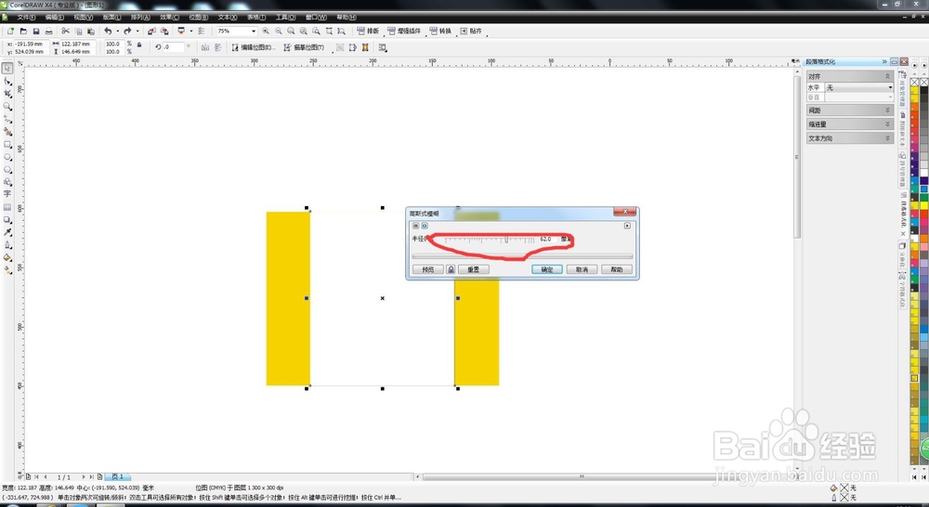The image size is (929, 507).
Task: Select the Pick tool in toolbox
Action: point(7,69)
